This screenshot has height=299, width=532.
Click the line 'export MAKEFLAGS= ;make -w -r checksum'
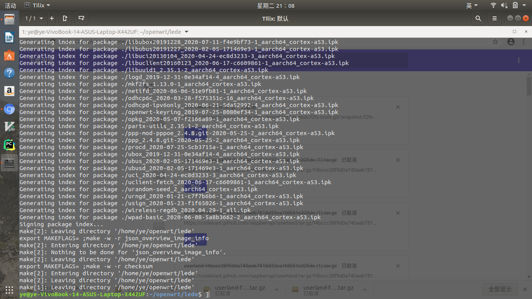click(x=86, y=266)
